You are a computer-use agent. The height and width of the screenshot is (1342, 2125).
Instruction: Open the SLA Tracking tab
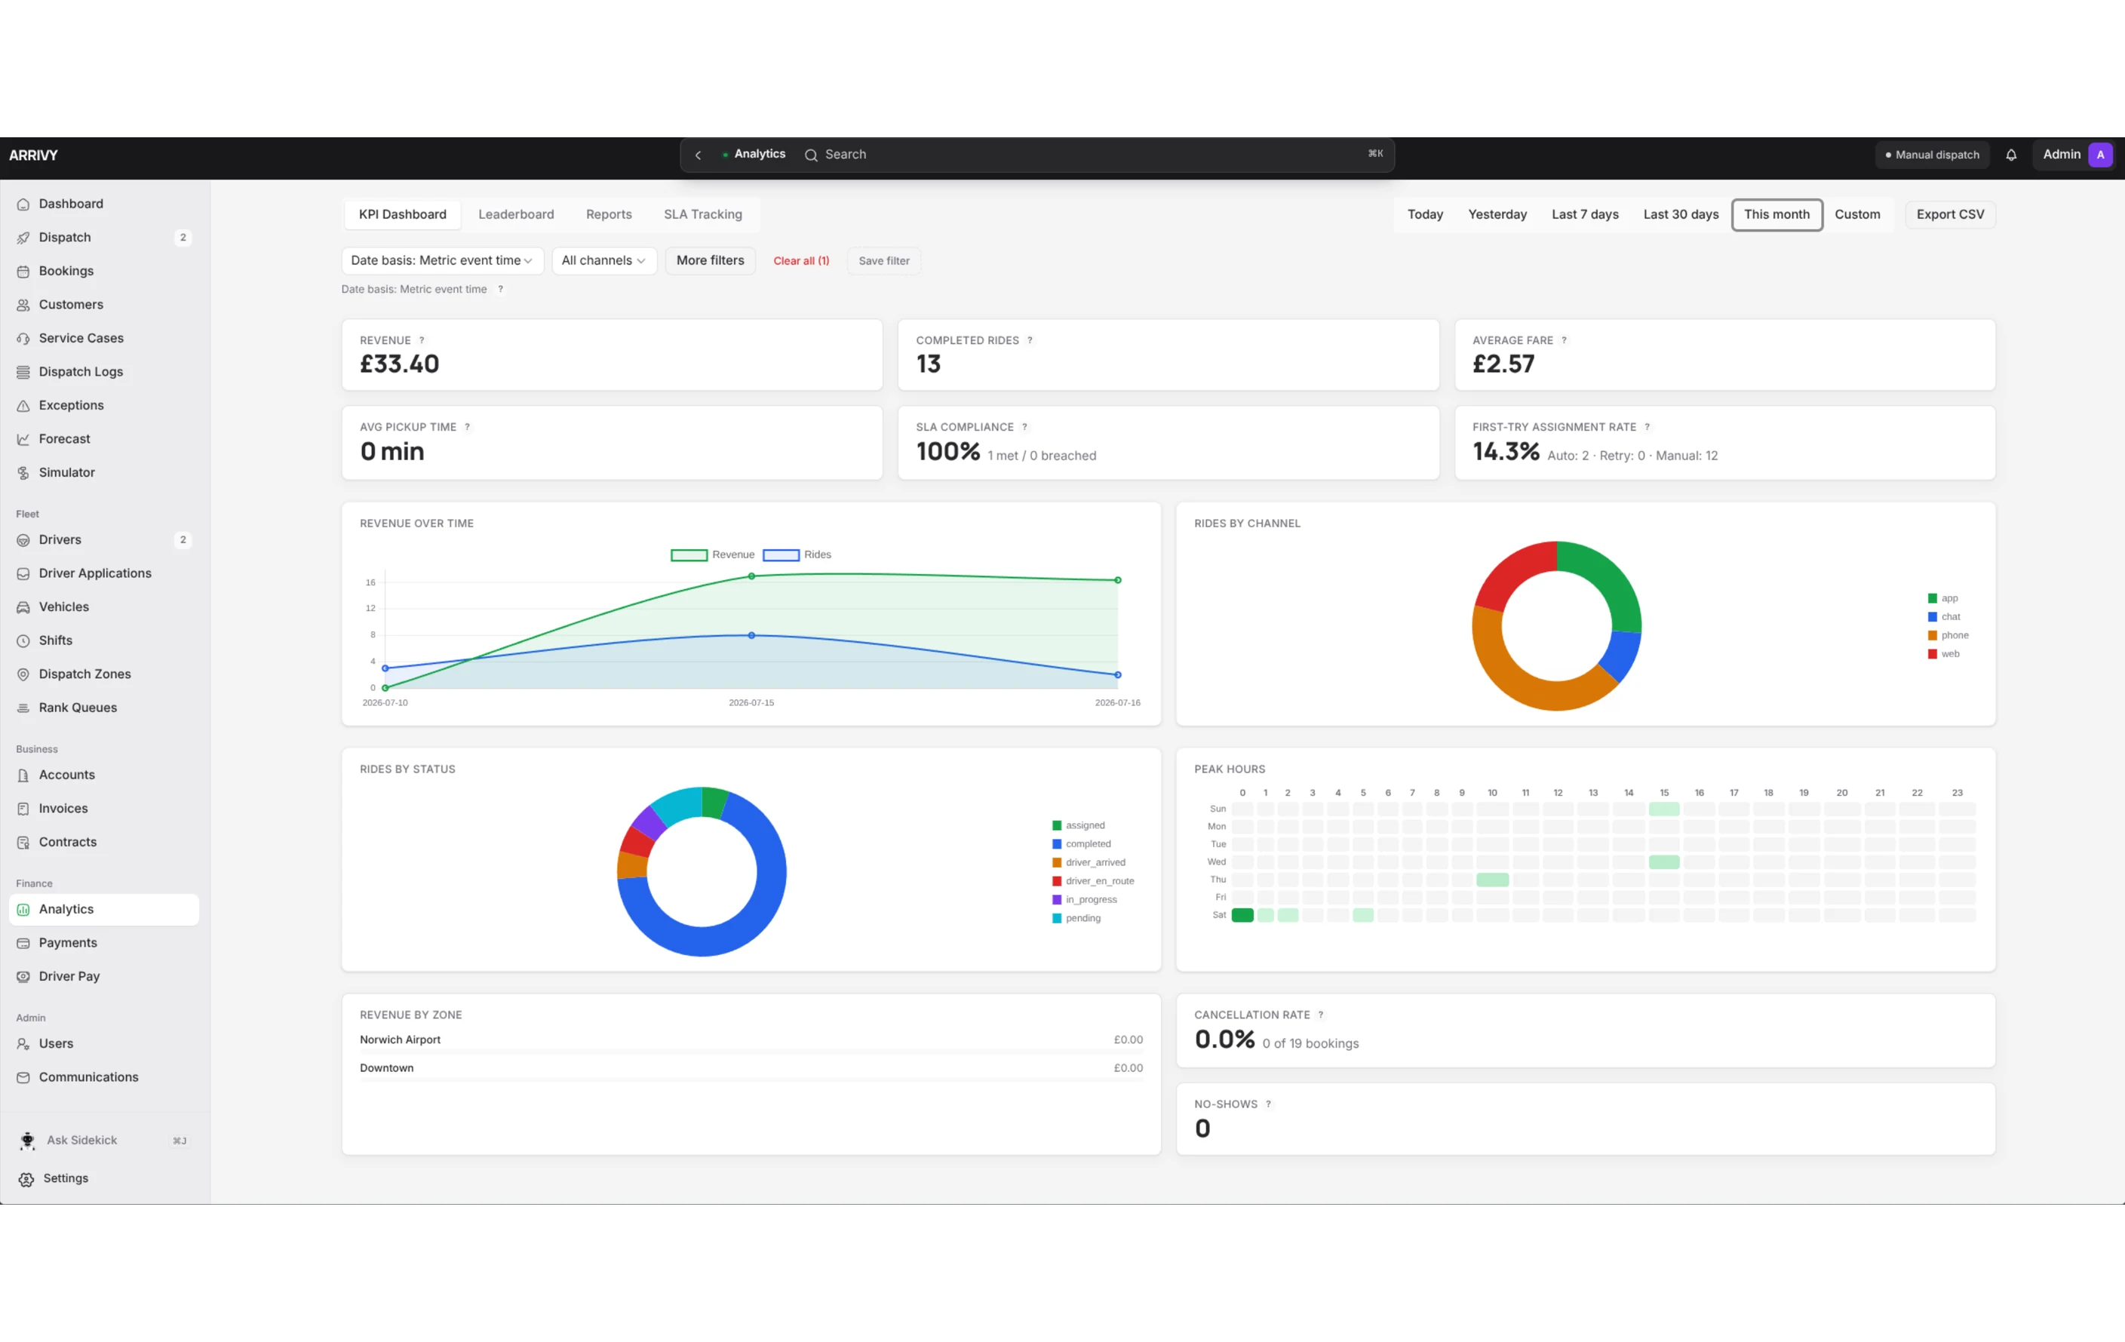coord(702,214)
